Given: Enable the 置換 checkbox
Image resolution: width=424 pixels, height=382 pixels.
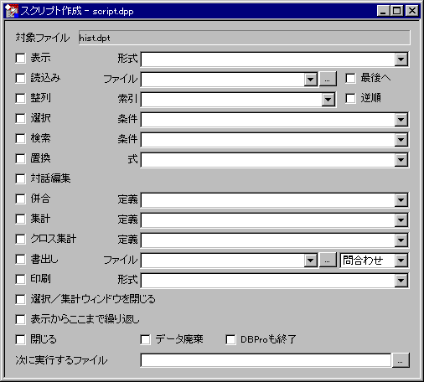Looking at the screenshot, I should (x=20, y=159).
